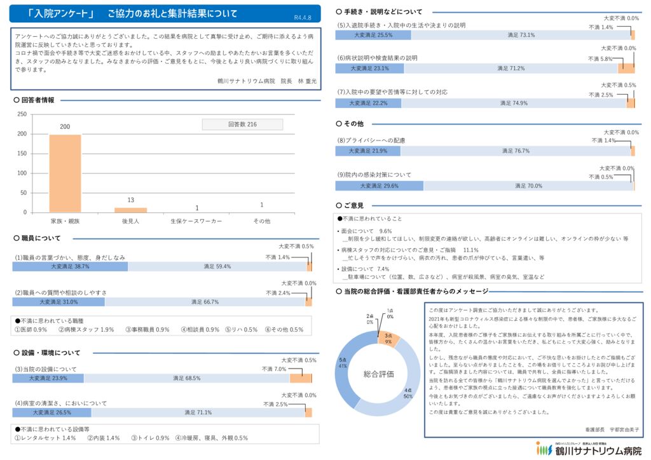Click the 大変満足 31.0% bar segment

pos(58,302)
